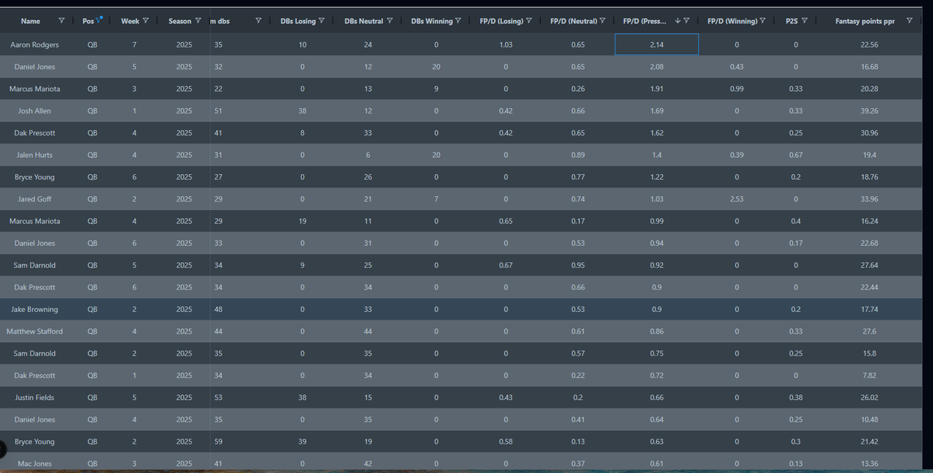Viewport: 933px width, 473px height.
Task: Select the Josh Allen name cell
Action: (34, 110)
